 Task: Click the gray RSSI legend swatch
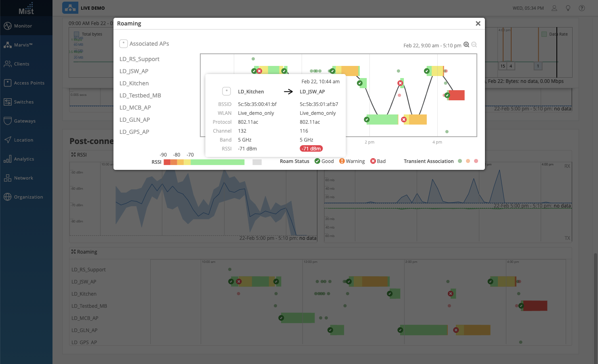click(x=257, y=162)
